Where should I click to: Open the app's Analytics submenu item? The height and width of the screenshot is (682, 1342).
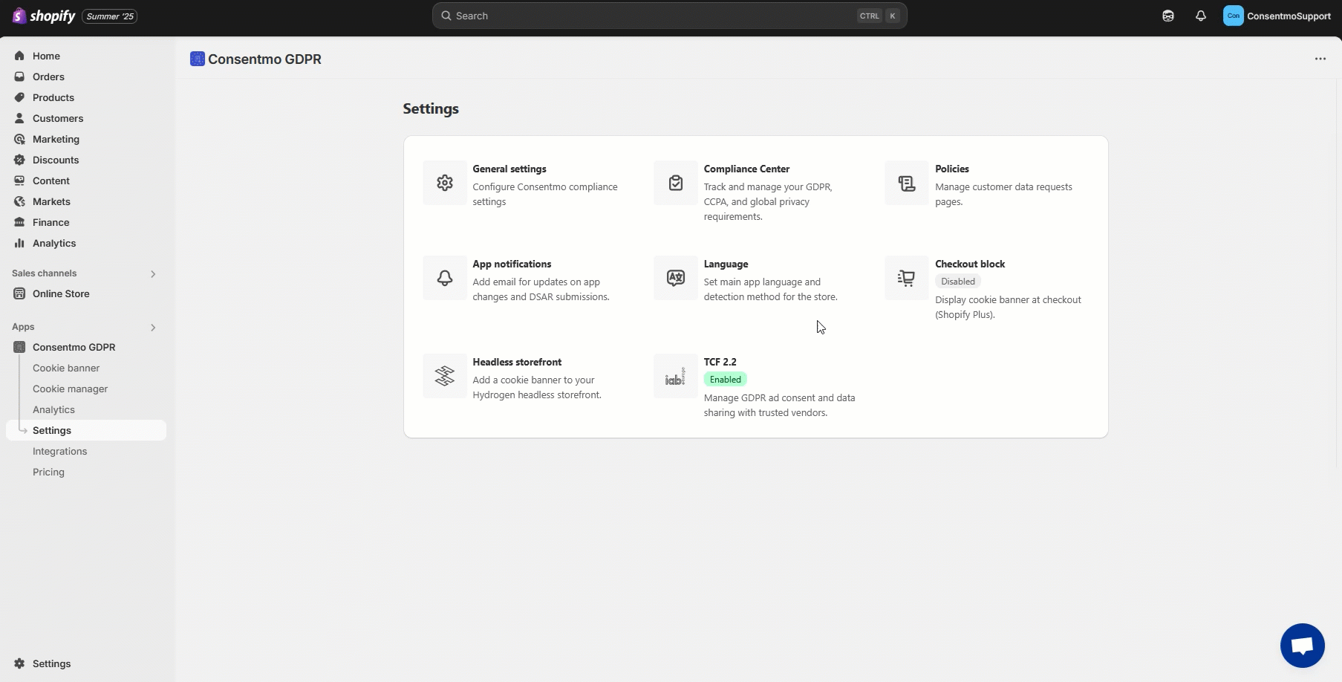(53, 409)
